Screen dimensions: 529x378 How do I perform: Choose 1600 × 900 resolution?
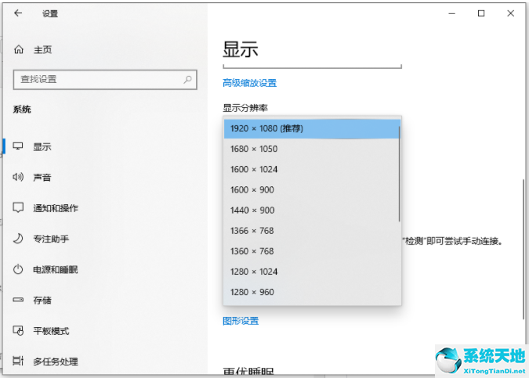312,189
